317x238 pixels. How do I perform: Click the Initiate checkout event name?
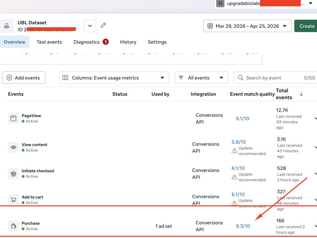pyautogui.click(x=38, y=171)
